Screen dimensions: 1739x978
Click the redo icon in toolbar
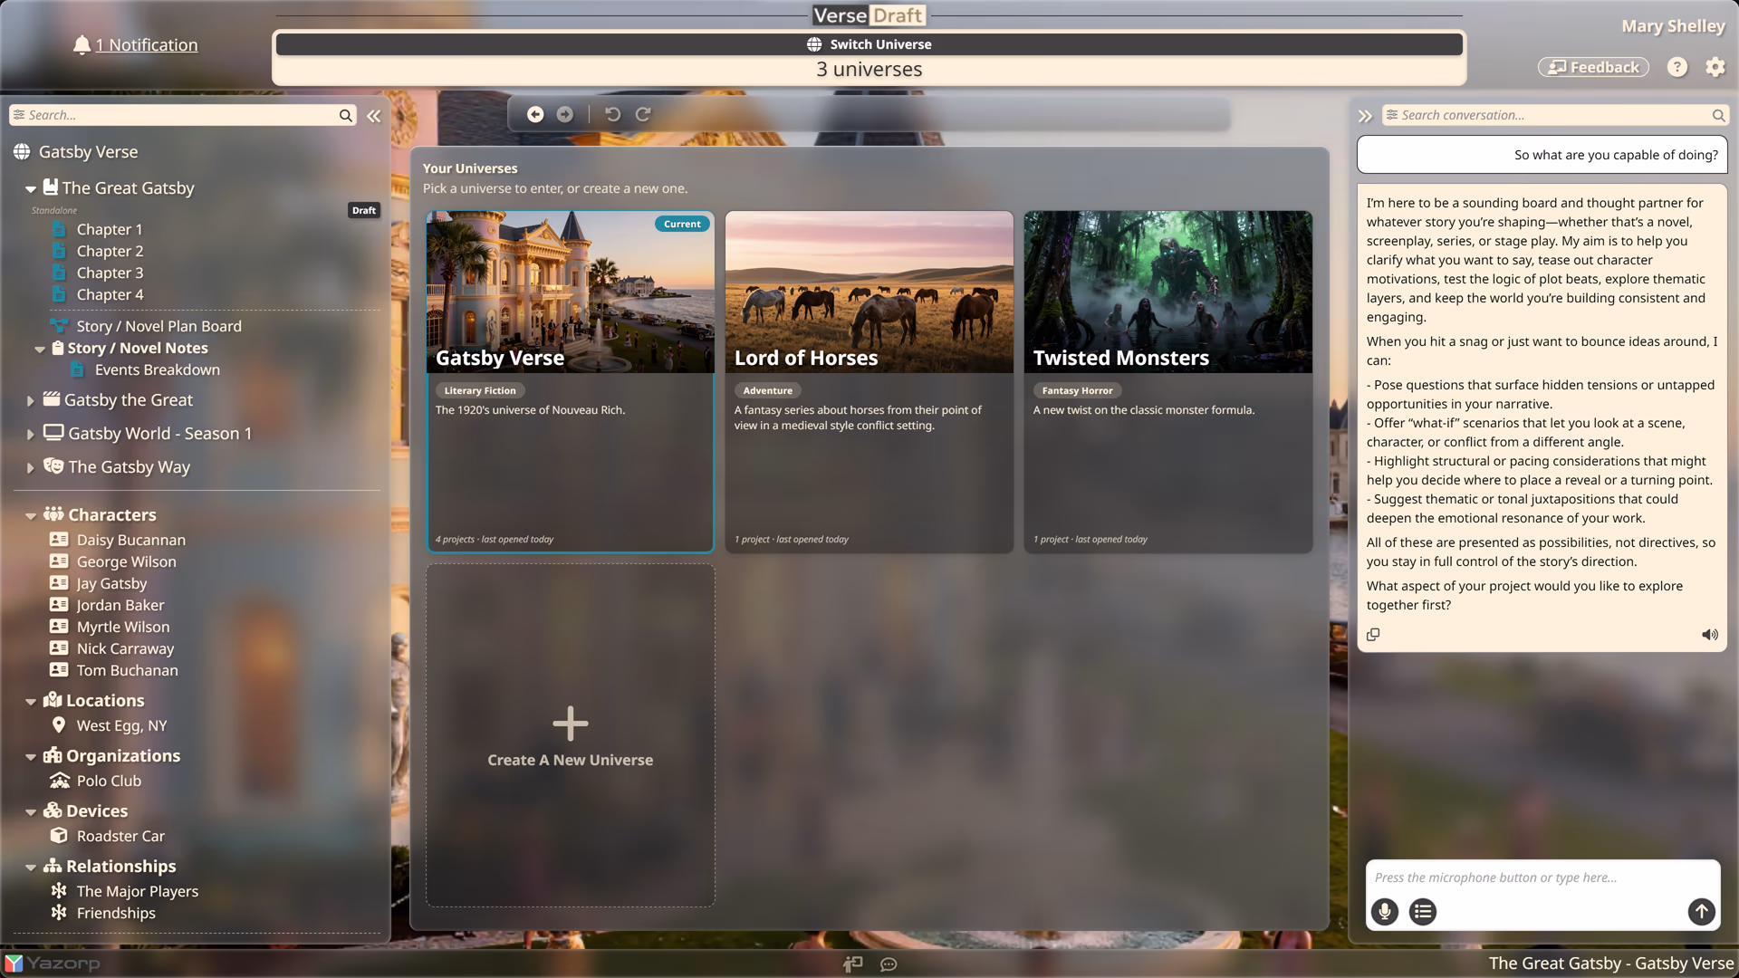(643, 114)
